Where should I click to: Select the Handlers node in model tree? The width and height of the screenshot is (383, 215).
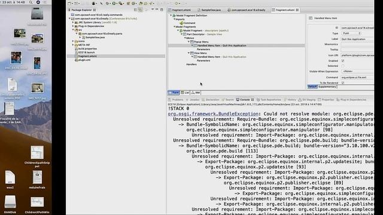tap(191, 64)
